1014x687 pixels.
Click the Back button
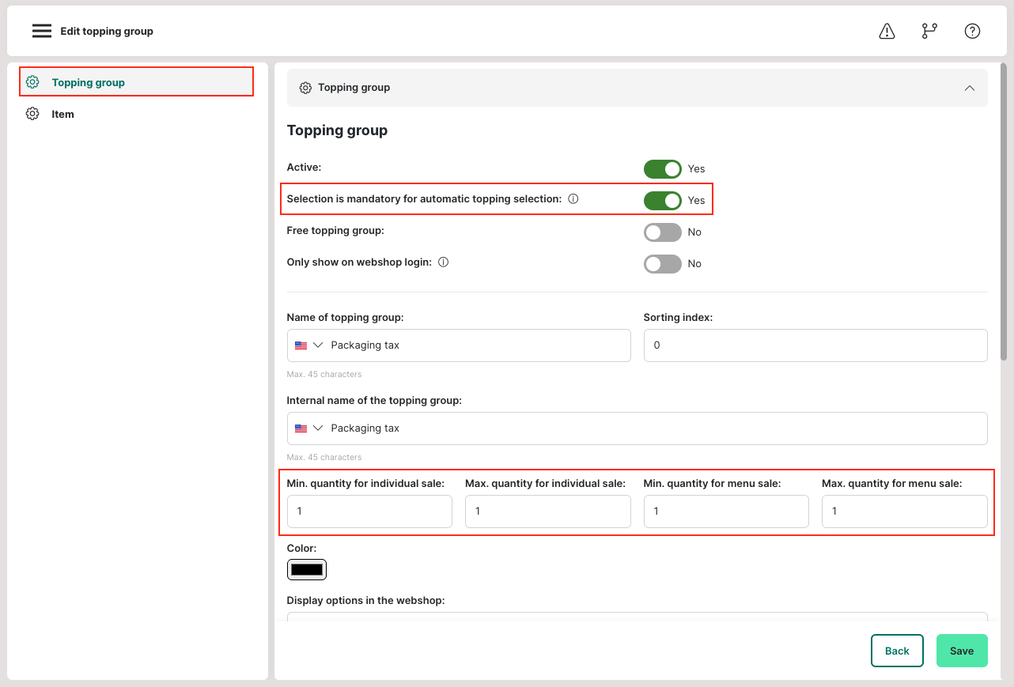pos(897,651)
